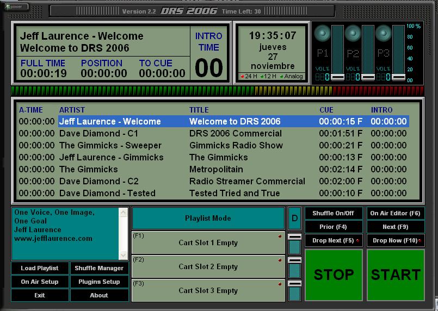Click the INTRO column header
This screenshot has width=438, height=311.
[382, 110]
